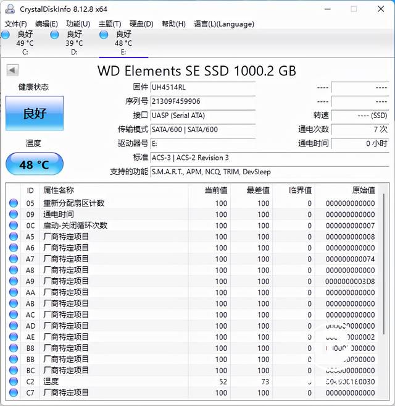Click the status orb for attribute 05
This screenshot has height=406, width=395.
[14, 203]
